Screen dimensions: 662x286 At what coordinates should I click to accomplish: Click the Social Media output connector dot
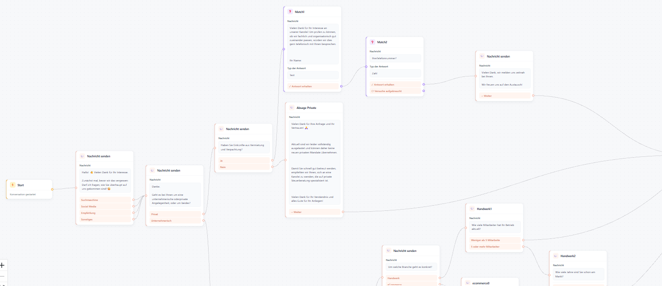coord(133,207)
